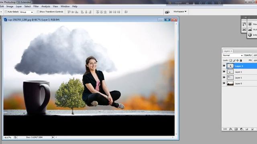Open status bar document info arrow menu
This screenshot has width=257, height=144.
53,138
